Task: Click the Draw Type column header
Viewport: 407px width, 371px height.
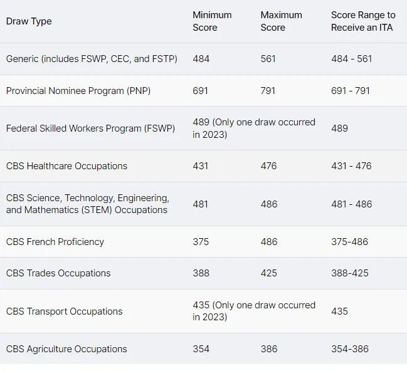Action: [x=29, y=21]
